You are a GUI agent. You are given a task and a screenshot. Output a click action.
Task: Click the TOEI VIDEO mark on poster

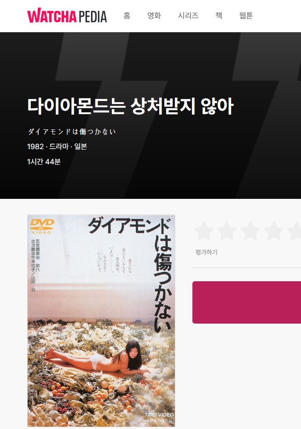(x=159, y=414)
